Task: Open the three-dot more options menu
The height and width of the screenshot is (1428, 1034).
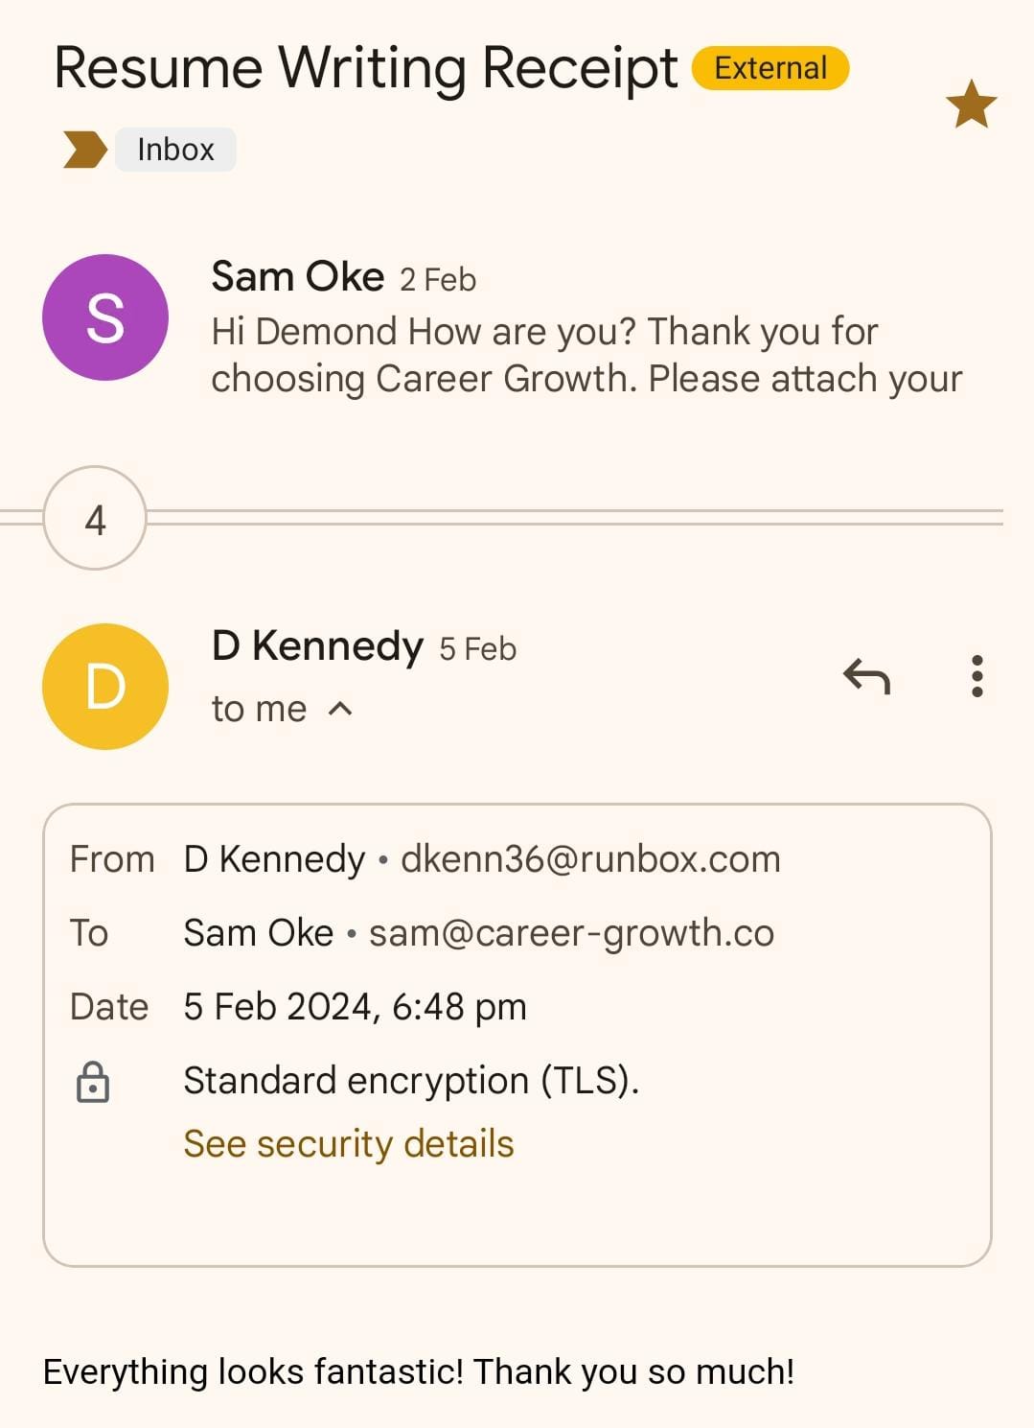Action: coord(977,677)
